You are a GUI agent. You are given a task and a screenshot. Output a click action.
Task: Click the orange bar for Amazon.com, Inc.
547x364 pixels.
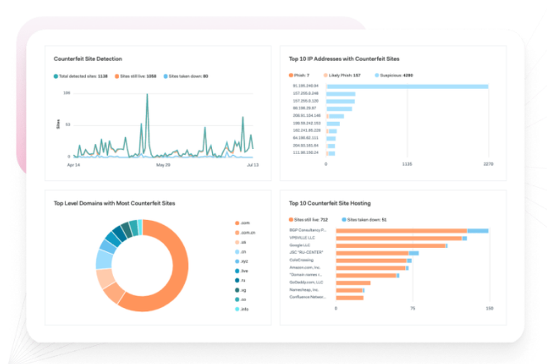pos(371,268)
